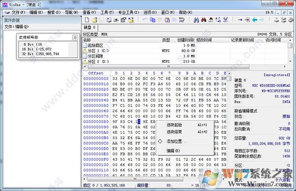Image resolution: width=296 pixels, height=191 pixels.
Task: Click the Copy block icon
Action: coord(152,20)
